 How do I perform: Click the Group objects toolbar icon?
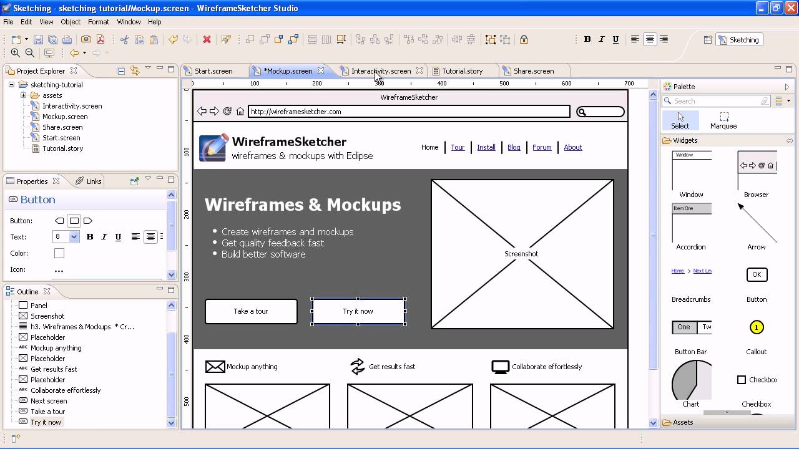(490, 39)
